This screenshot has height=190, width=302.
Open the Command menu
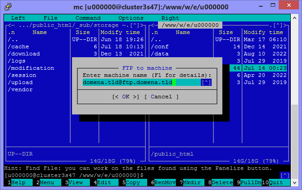tap(88, 18)
